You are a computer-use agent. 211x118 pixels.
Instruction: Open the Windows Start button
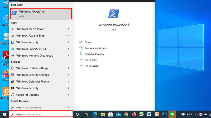(4, 114)
